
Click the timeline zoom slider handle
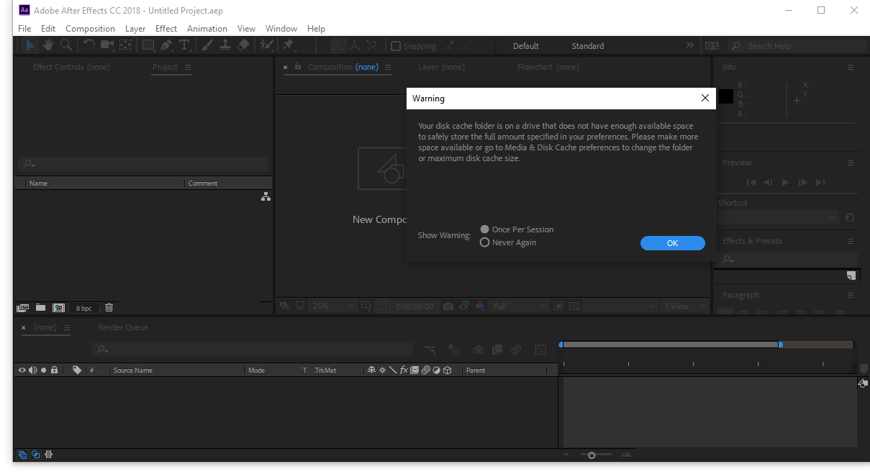point(592,455)
